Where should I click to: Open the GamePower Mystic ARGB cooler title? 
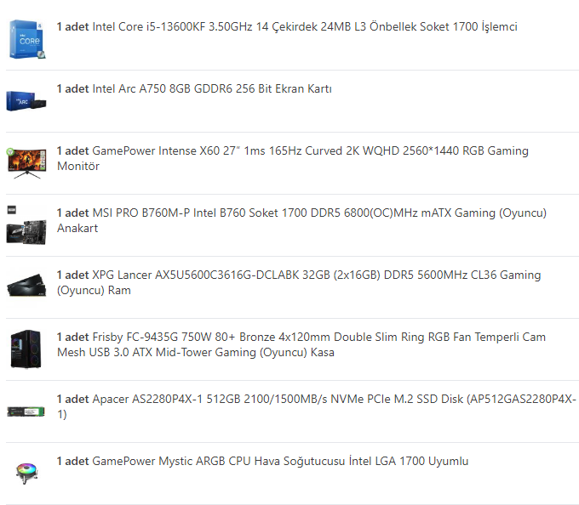279,461
